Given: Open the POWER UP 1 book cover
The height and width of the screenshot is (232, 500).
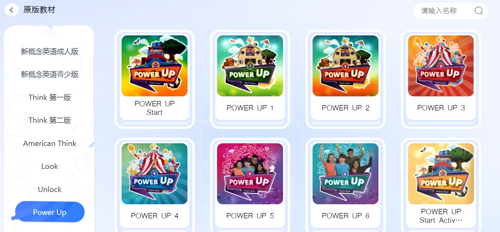Looking at the screenshot, I should [x=250, y=66].
